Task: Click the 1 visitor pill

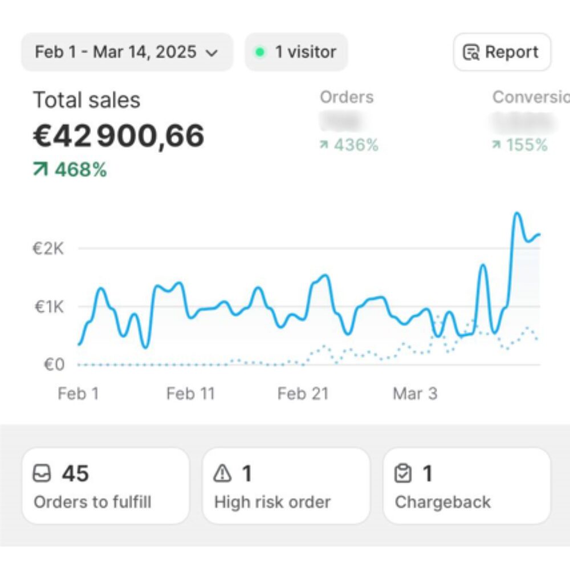Action: [x=296, y=52]
